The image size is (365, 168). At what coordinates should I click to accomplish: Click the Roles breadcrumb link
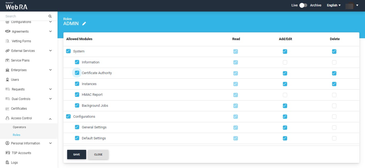pyautogui.click(x=67, y=19)
